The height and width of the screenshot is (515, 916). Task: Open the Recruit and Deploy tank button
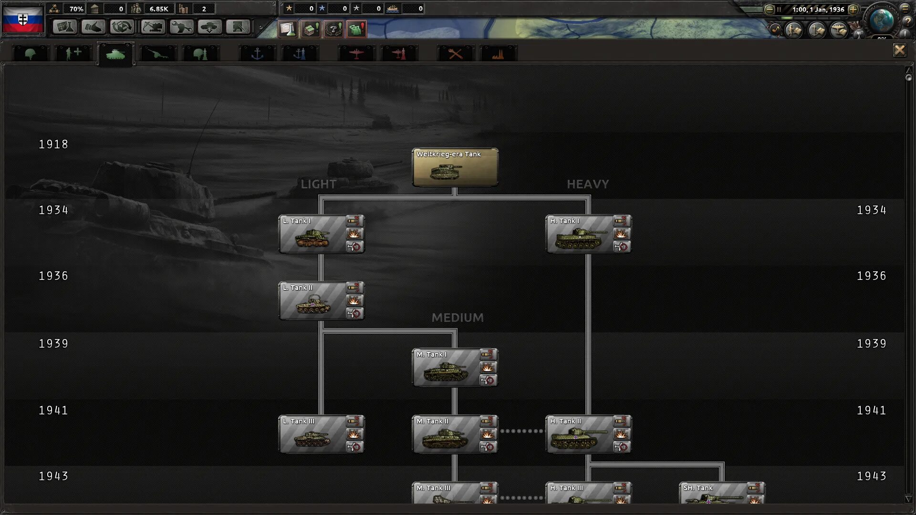(209, 27)
